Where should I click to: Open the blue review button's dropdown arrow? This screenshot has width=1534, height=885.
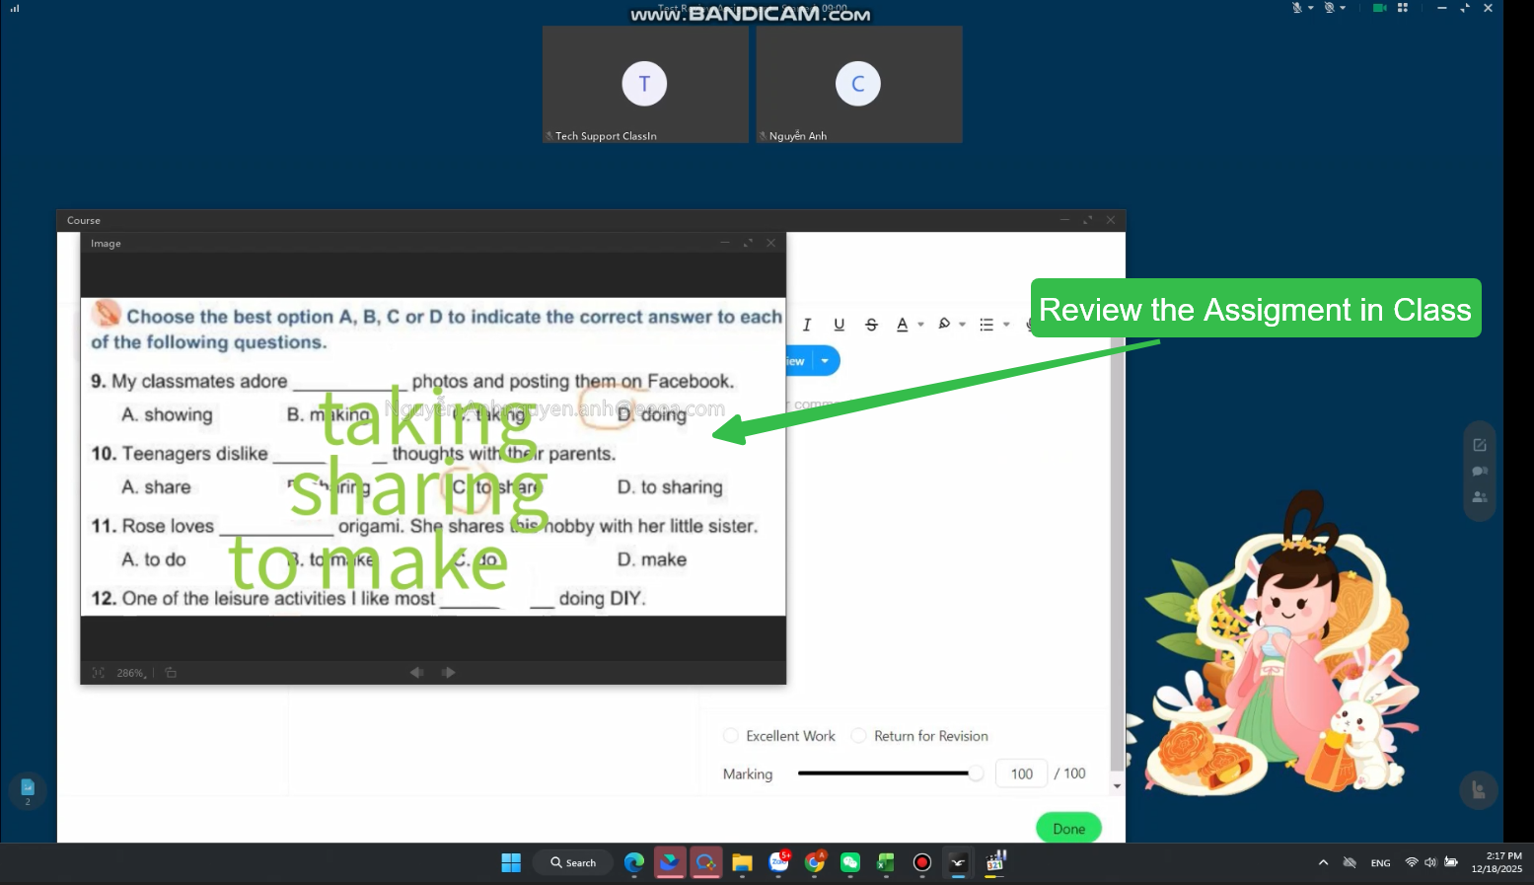[825, 361]
